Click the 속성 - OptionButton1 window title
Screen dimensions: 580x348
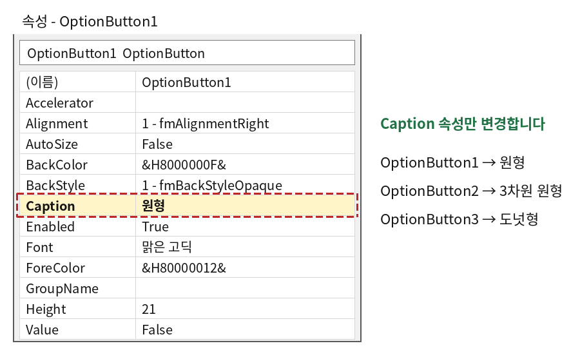90,21
